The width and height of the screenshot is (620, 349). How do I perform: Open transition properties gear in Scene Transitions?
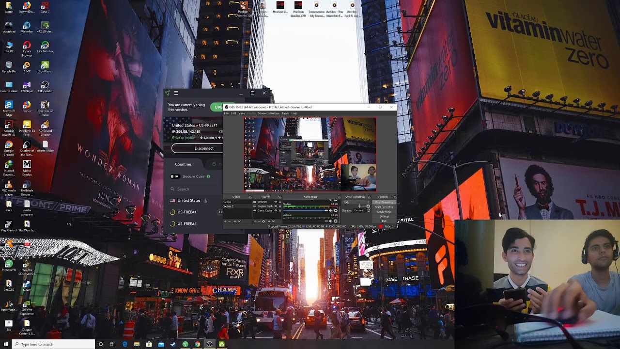pos(368,206)
